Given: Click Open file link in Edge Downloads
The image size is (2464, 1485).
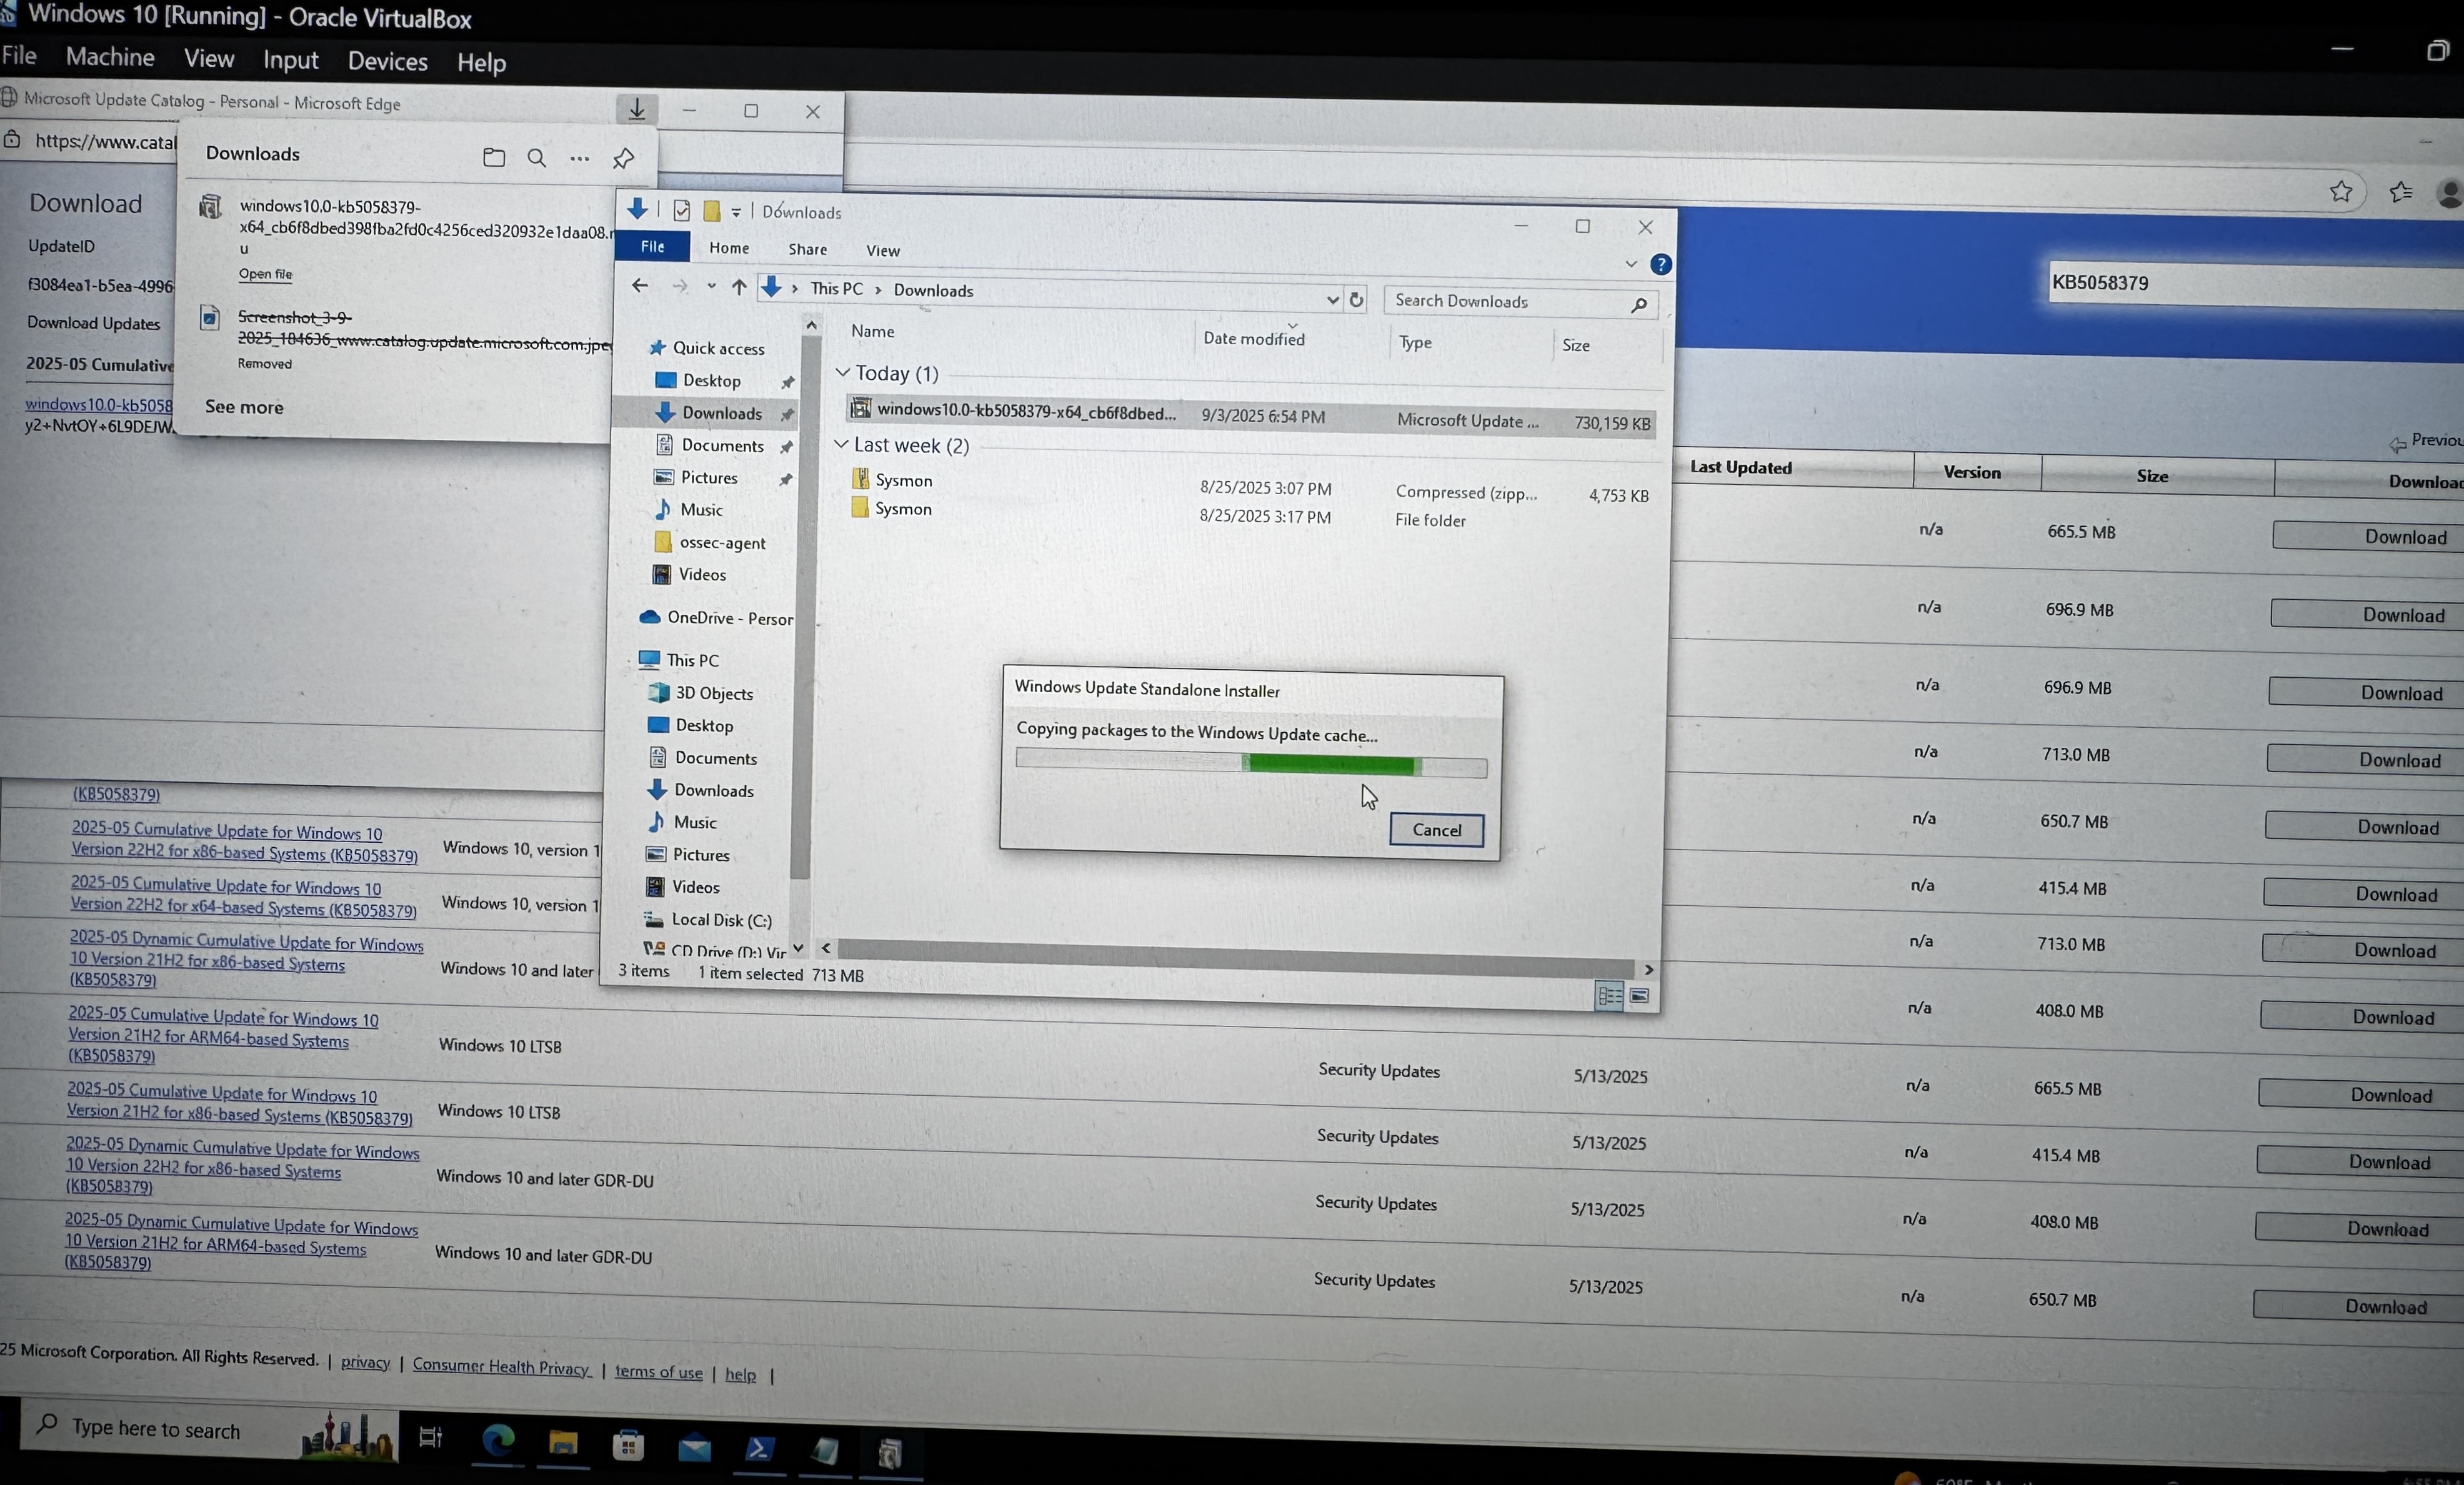Looking at the screenshot, I should pos(265,274).
